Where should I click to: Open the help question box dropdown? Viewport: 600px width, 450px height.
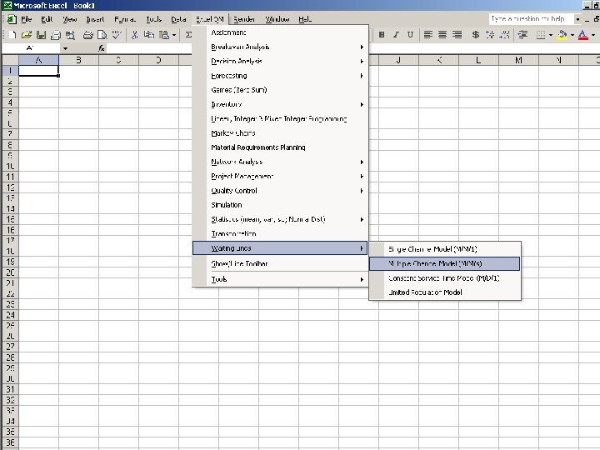pyautogui.click(x=577, y=18)
